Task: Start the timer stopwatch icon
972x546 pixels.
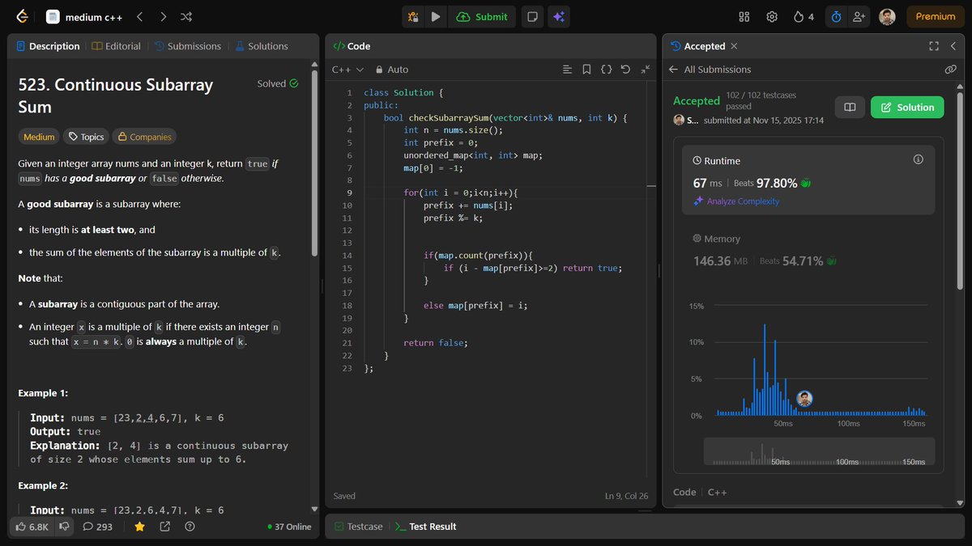Action: tap(836, 16)
